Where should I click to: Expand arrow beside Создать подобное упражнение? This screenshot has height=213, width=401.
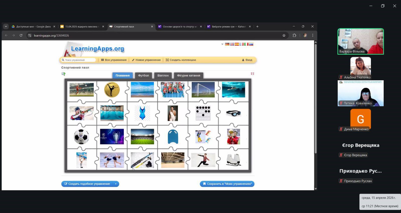116,184
